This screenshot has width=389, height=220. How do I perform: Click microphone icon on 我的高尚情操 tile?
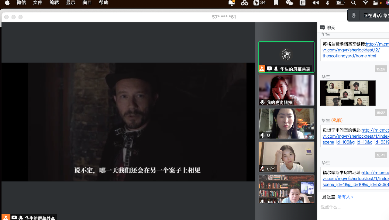click(263, 102)
